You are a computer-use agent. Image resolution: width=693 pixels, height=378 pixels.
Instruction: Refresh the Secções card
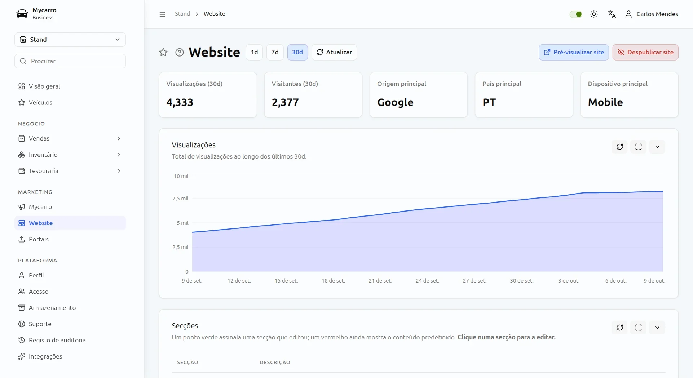coord(620,328)
